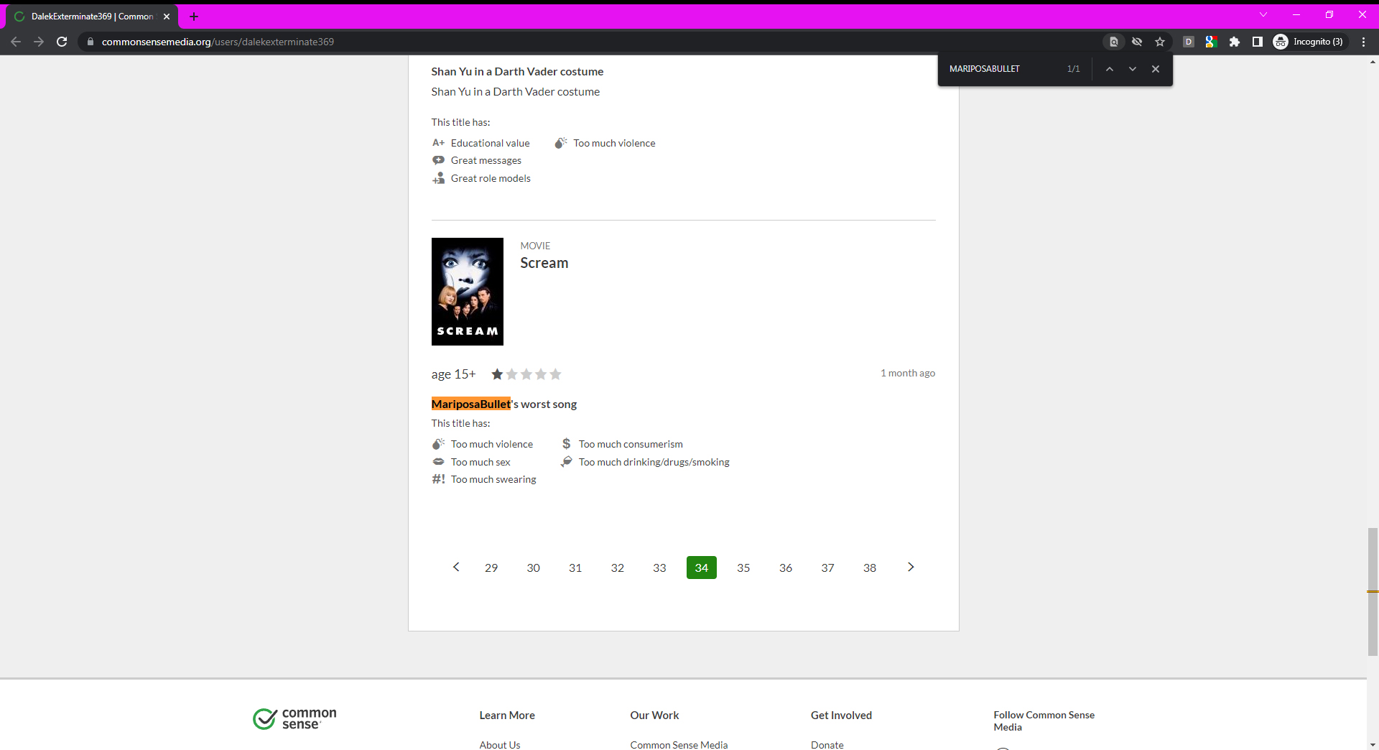Close the find-in-page bar
Viewport: 1379px width, 750px height.
pos(1156,69)
